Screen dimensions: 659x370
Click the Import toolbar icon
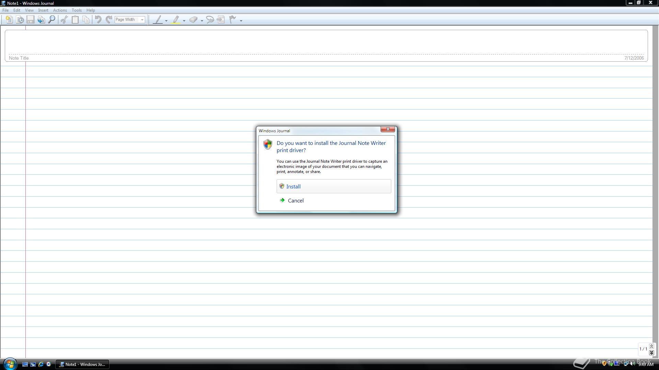click(x=41, y=20)
